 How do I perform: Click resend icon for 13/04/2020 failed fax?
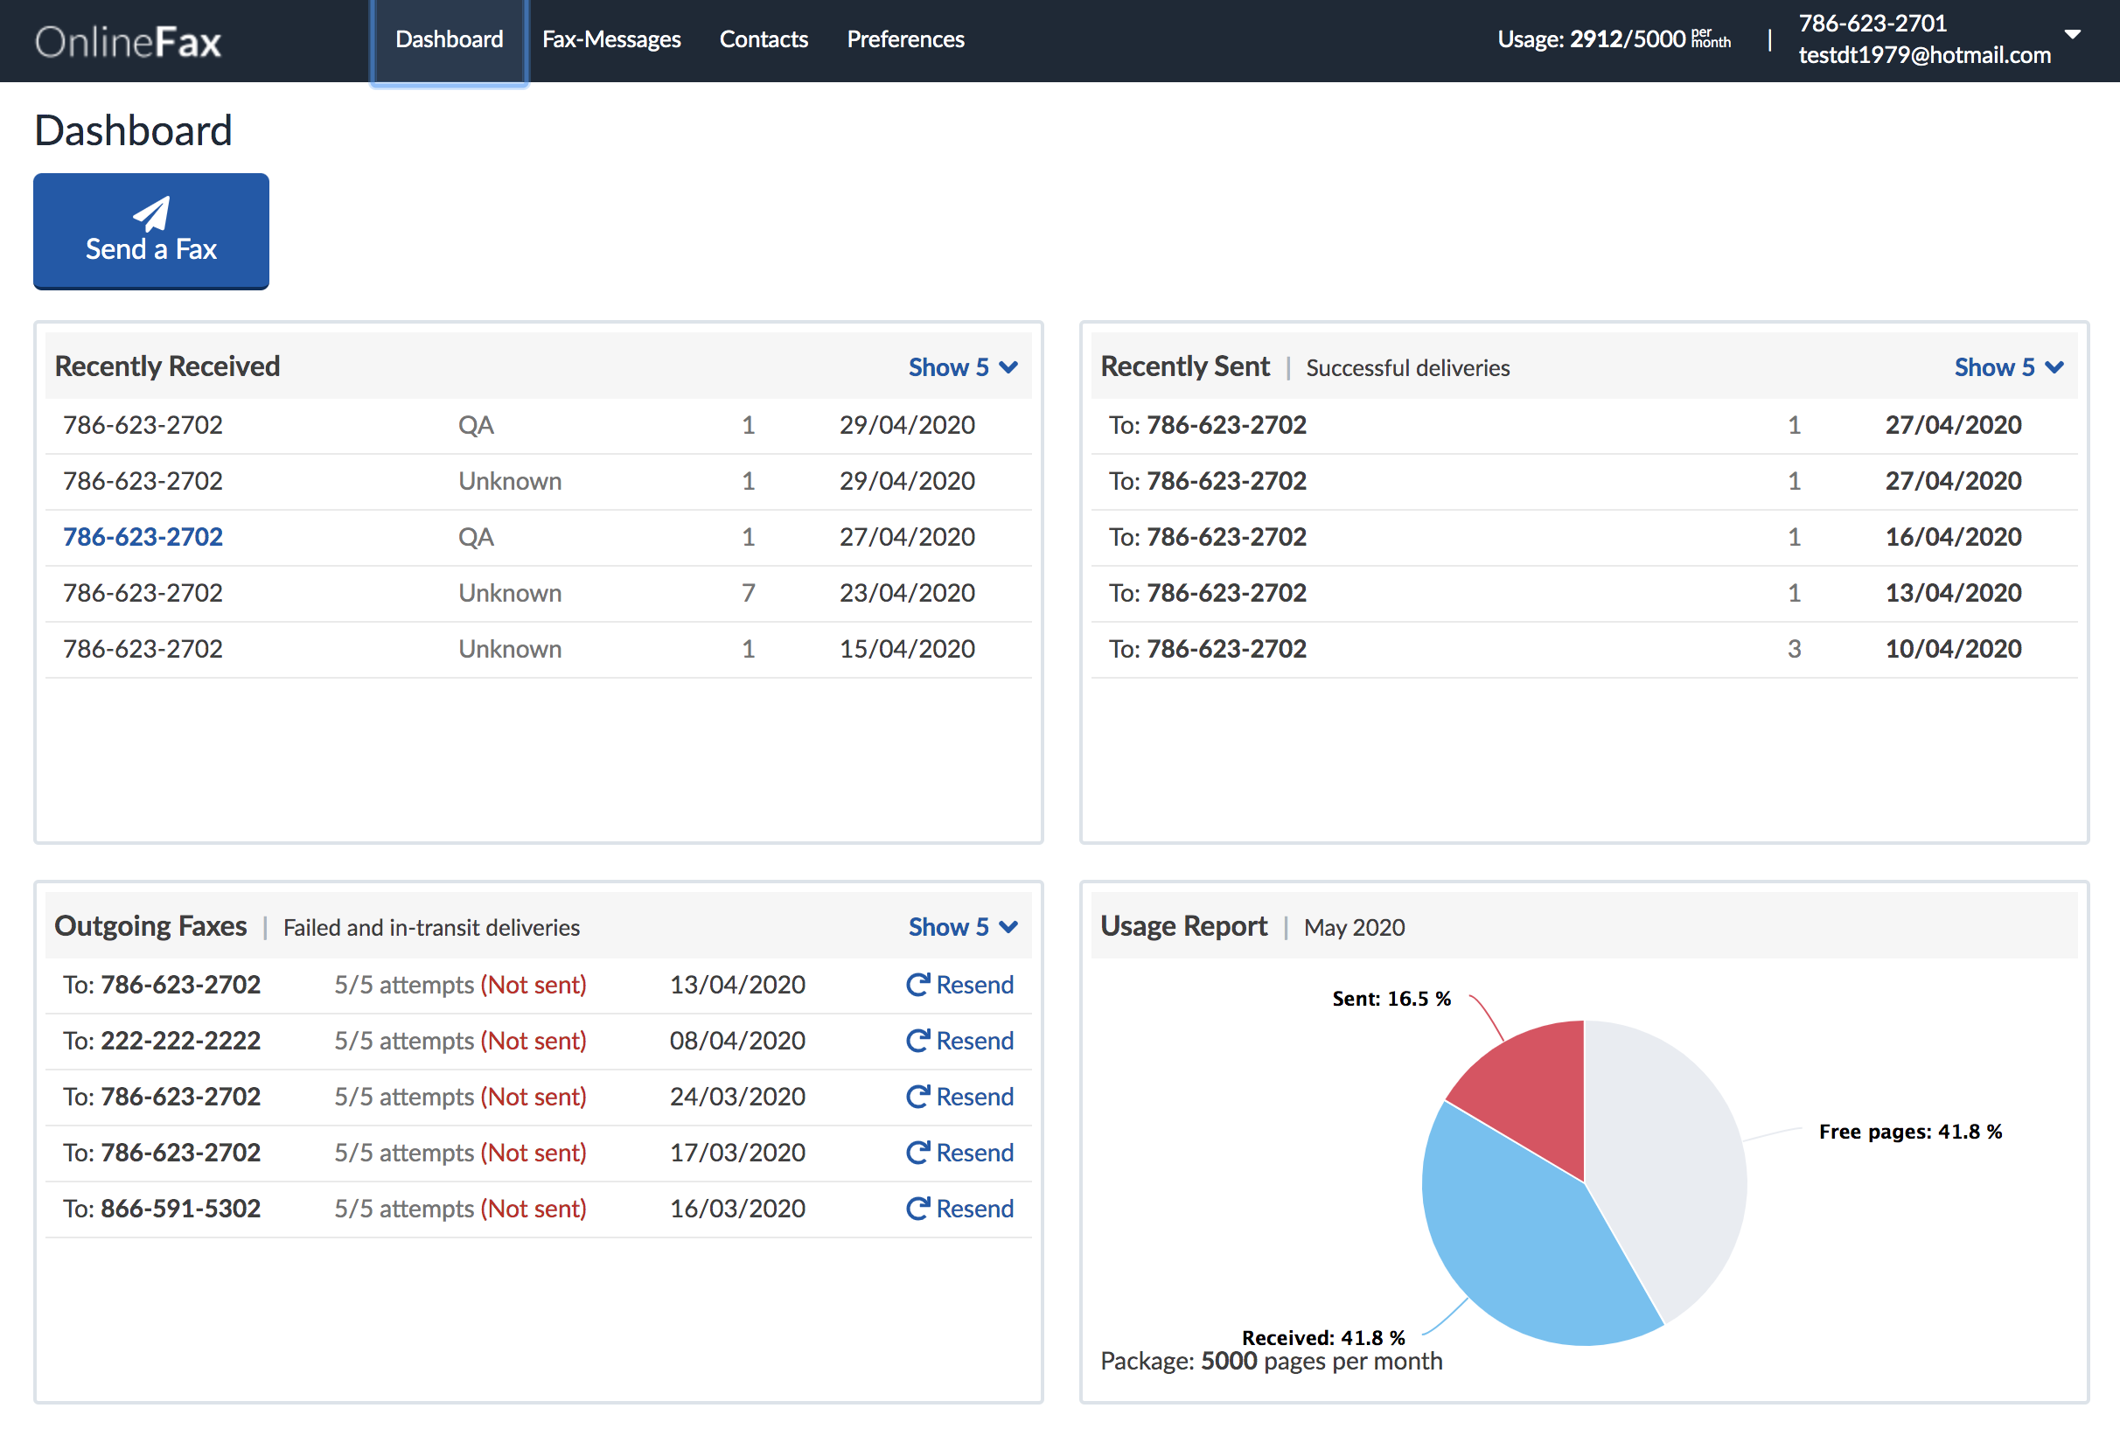click(917, 984)
